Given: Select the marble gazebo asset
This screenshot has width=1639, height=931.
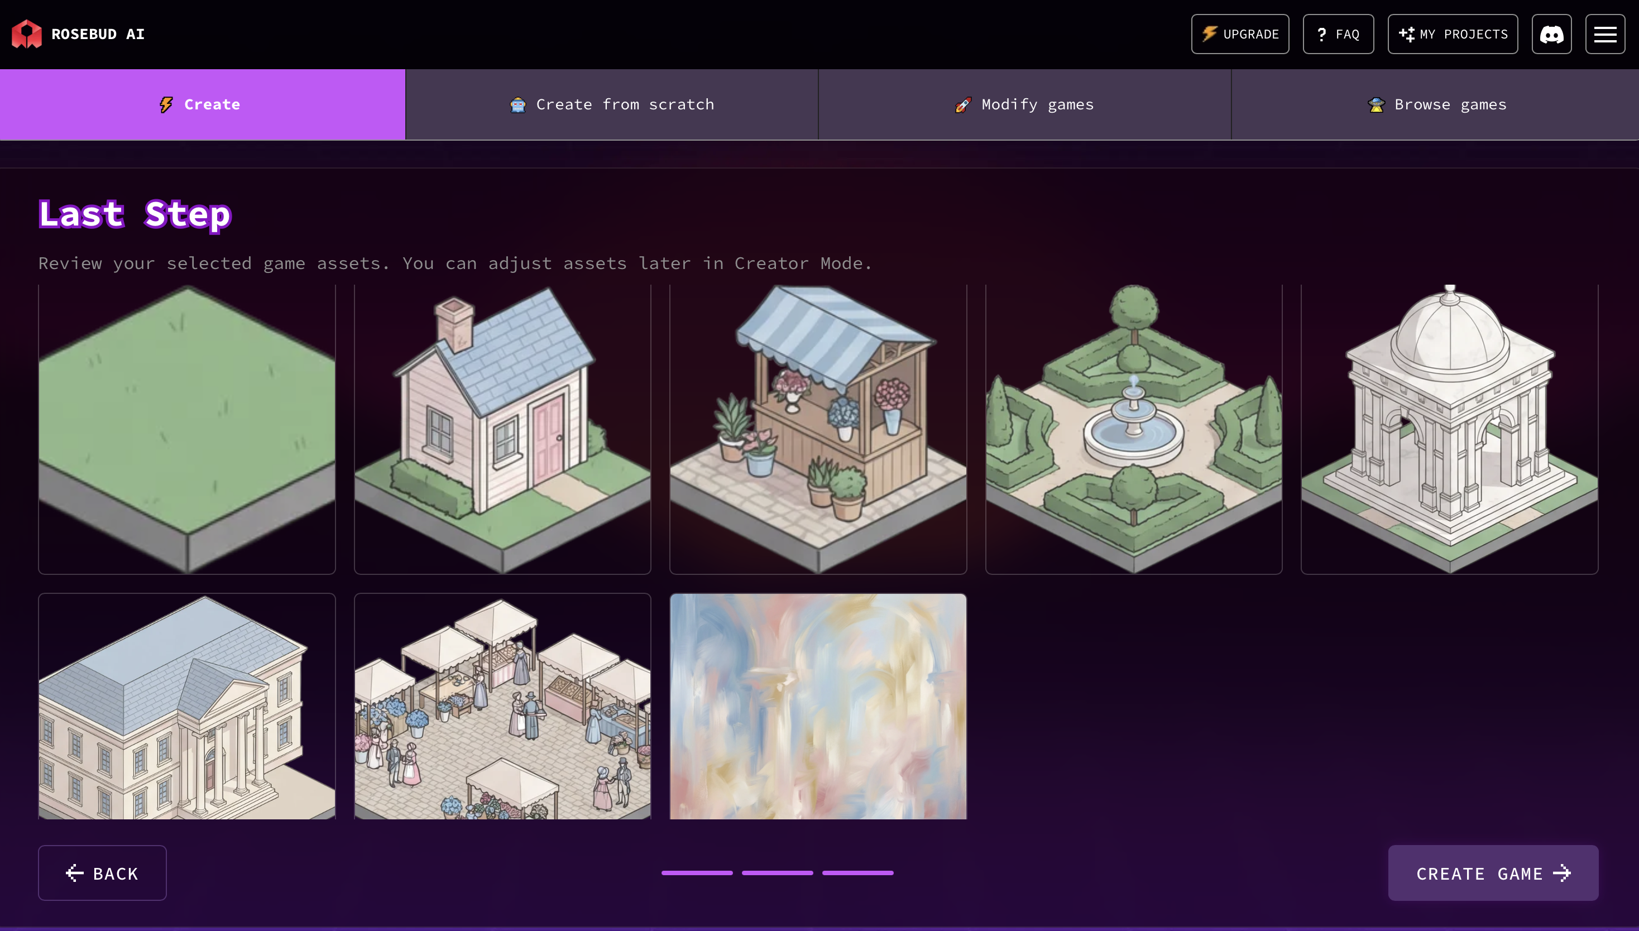Looking at the screenshot, I should pos(1449,429).
